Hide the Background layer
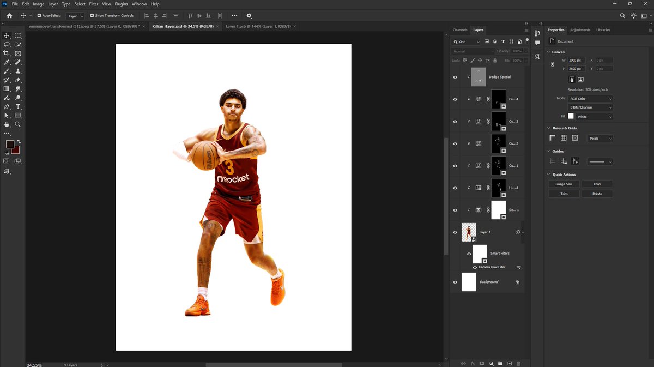 (x=455, y=282)
